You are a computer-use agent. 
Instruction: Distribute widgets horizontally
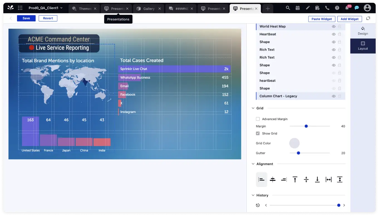pyautogui.click(x=329, y=180)
